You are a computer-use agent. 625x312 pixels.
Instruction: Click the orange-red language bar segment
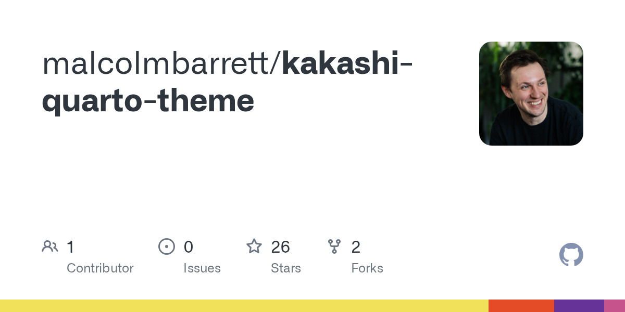521,306
